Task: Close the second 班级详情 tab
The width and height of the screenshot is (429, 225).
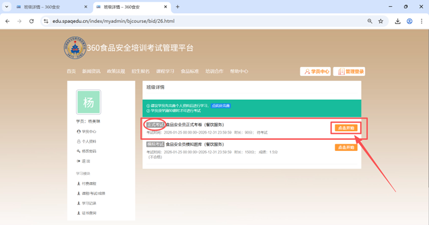Action: coord(165,7)
